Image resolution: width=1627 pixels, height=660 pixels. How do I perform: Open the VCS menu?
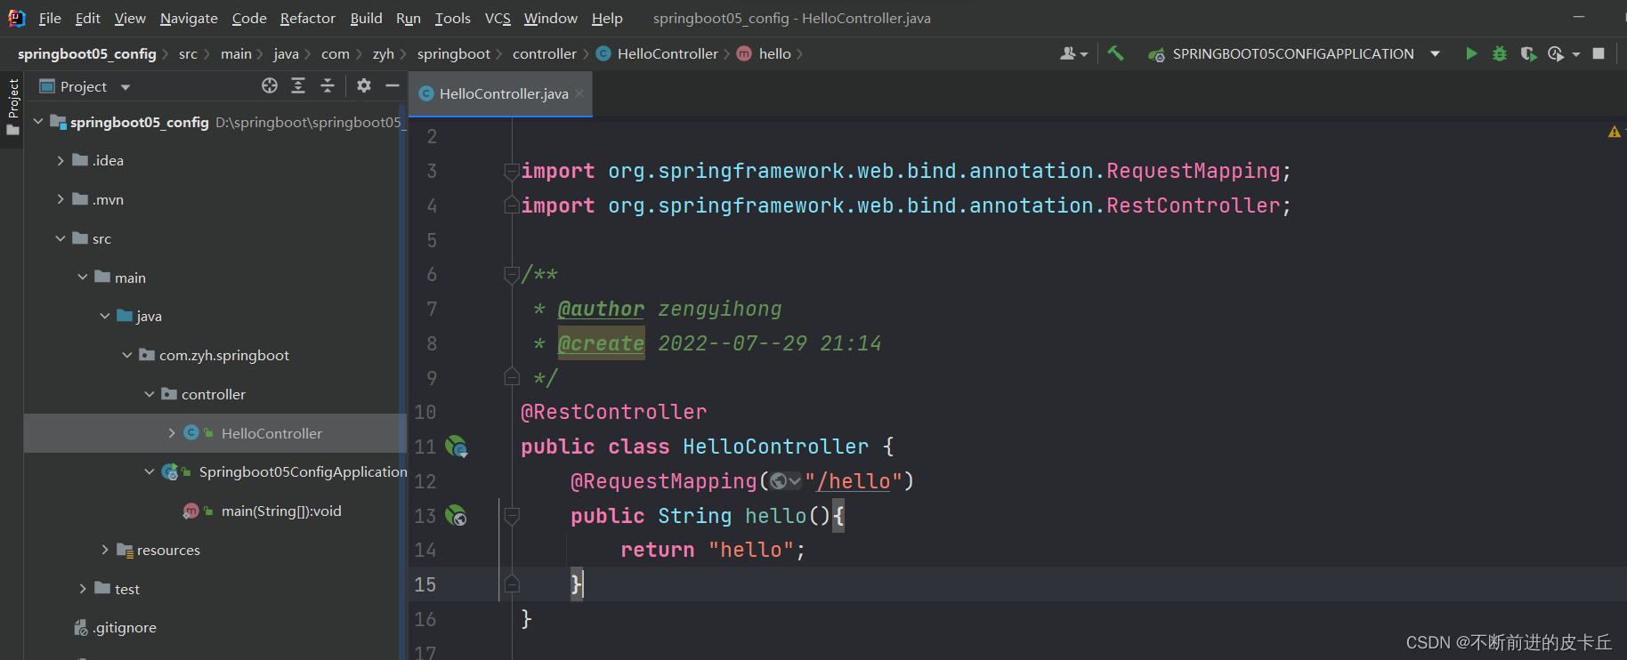(x=498, y=18)
